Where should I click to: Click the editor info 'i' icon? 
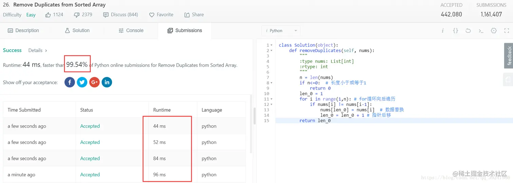tap(442, 31)
